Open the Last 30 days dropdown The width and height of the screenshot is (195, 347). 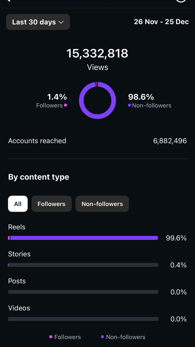(x=38, y=22)
